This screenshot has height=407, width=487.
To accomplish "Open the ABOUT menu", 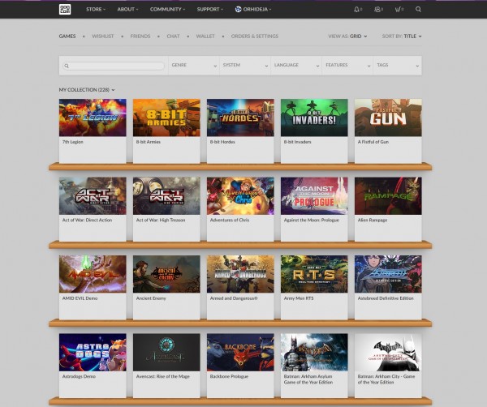I will [x=127, y=9].
